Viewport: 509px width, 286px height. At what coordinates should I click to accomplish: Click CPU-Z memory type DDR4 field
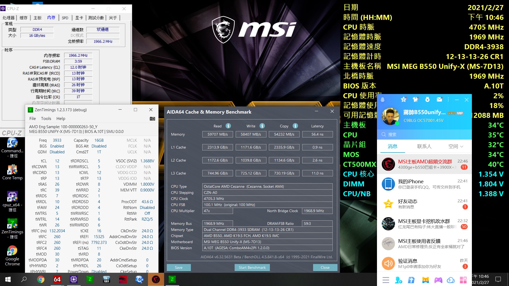[x=37, y=29]
